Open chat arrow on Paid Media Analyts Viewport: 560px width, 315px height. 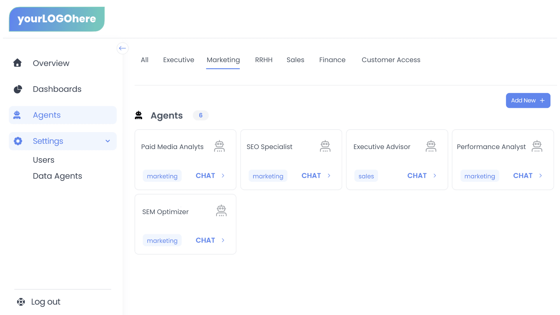point(223,176)
